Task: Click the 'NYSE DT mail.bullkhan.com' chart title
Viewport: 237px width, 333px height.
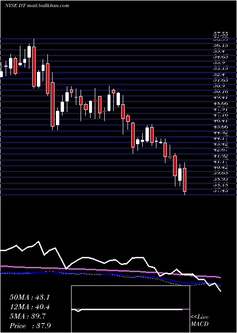Action: [x=37, y=6]
